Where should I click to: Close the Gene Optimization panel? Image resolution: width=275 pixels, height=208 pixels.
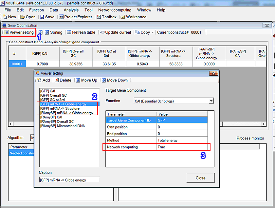pyautogui.click(x=267, y=25)
